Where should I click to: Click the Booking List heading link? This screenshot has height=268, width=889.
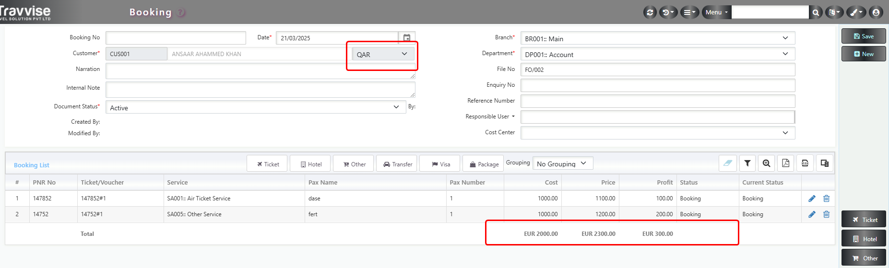(32, 165)
